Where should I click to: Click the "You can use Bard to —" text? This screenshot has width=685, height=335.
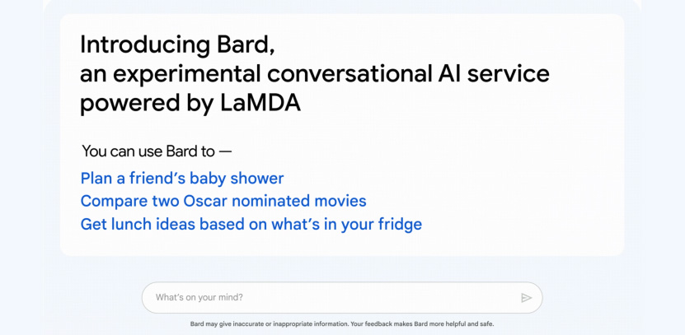pyautogui.click(x=157, y=151)
